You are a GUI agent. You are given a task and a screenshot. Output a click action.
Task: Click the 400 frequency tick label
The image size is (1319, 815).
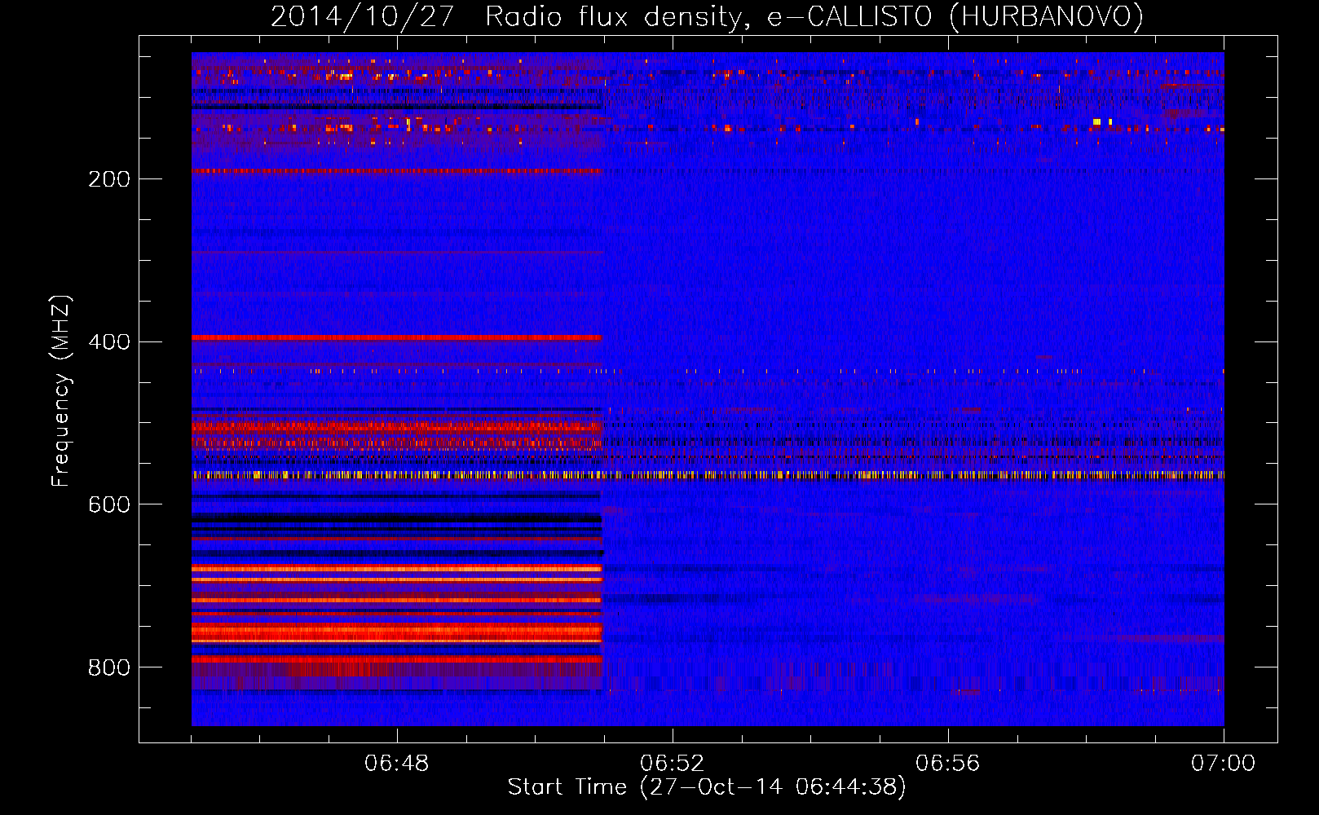pyautogui.click(x=109, y=342)
